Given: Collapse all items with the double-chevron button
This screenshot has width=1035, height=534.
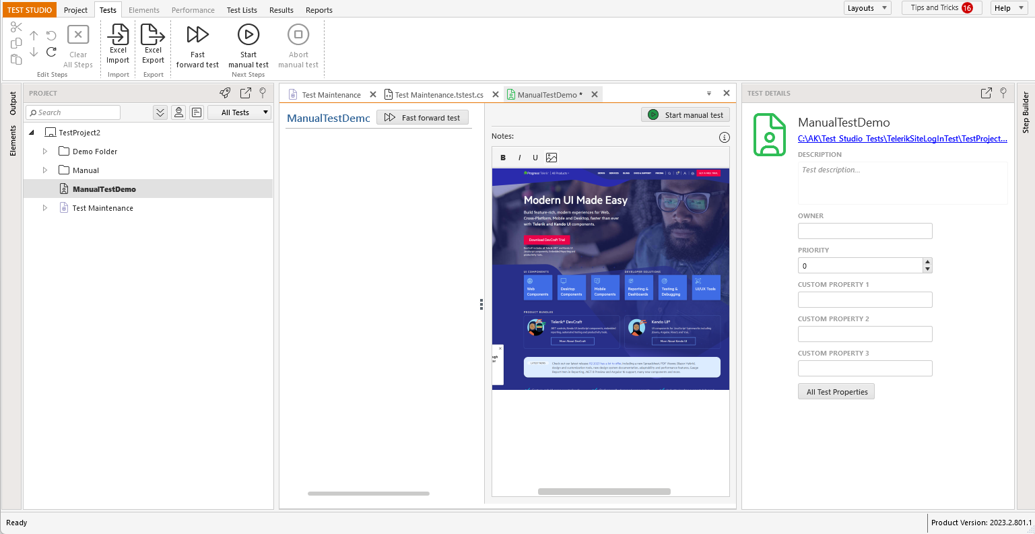Looking at the screenshot, I should [160, 112].
